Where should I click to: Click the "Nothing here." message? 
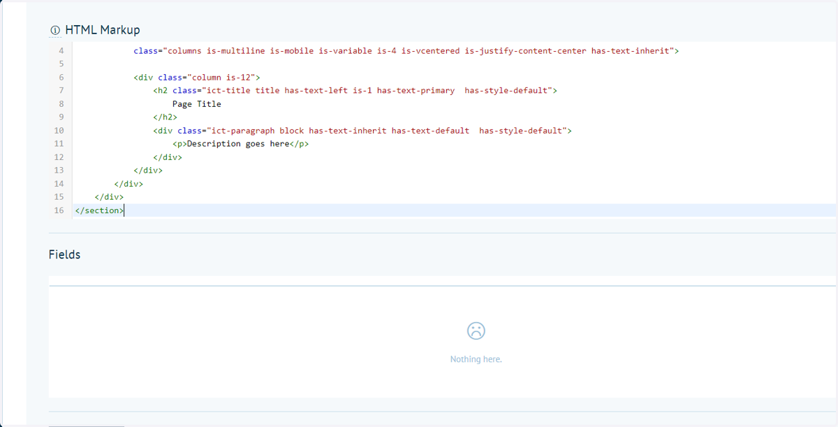click(476, 359)
